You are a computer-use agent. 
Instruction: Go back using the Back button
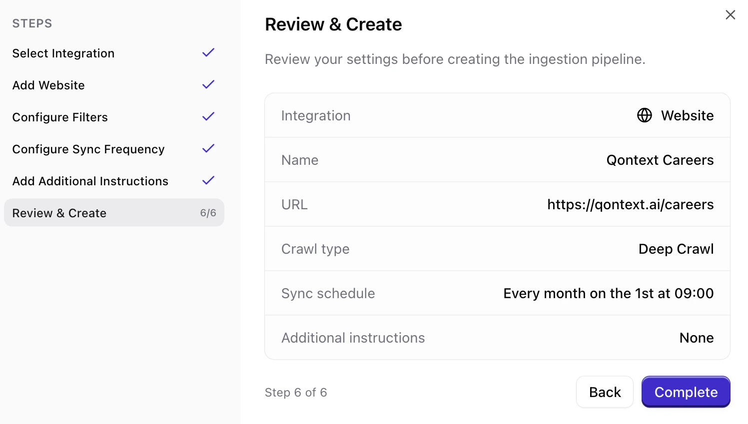(605, 392)
